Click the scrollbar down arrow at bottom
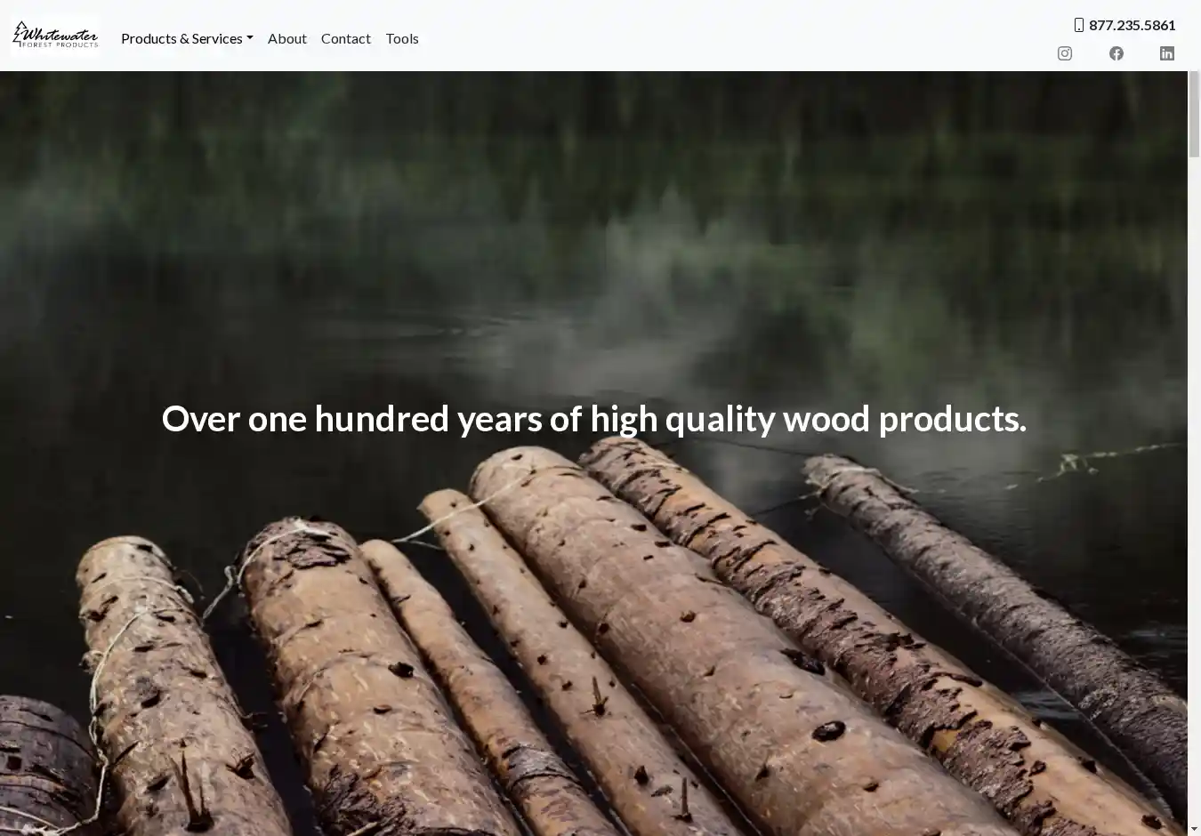This screenshot has width=1201, height=836. click(x=1194, y=829)
